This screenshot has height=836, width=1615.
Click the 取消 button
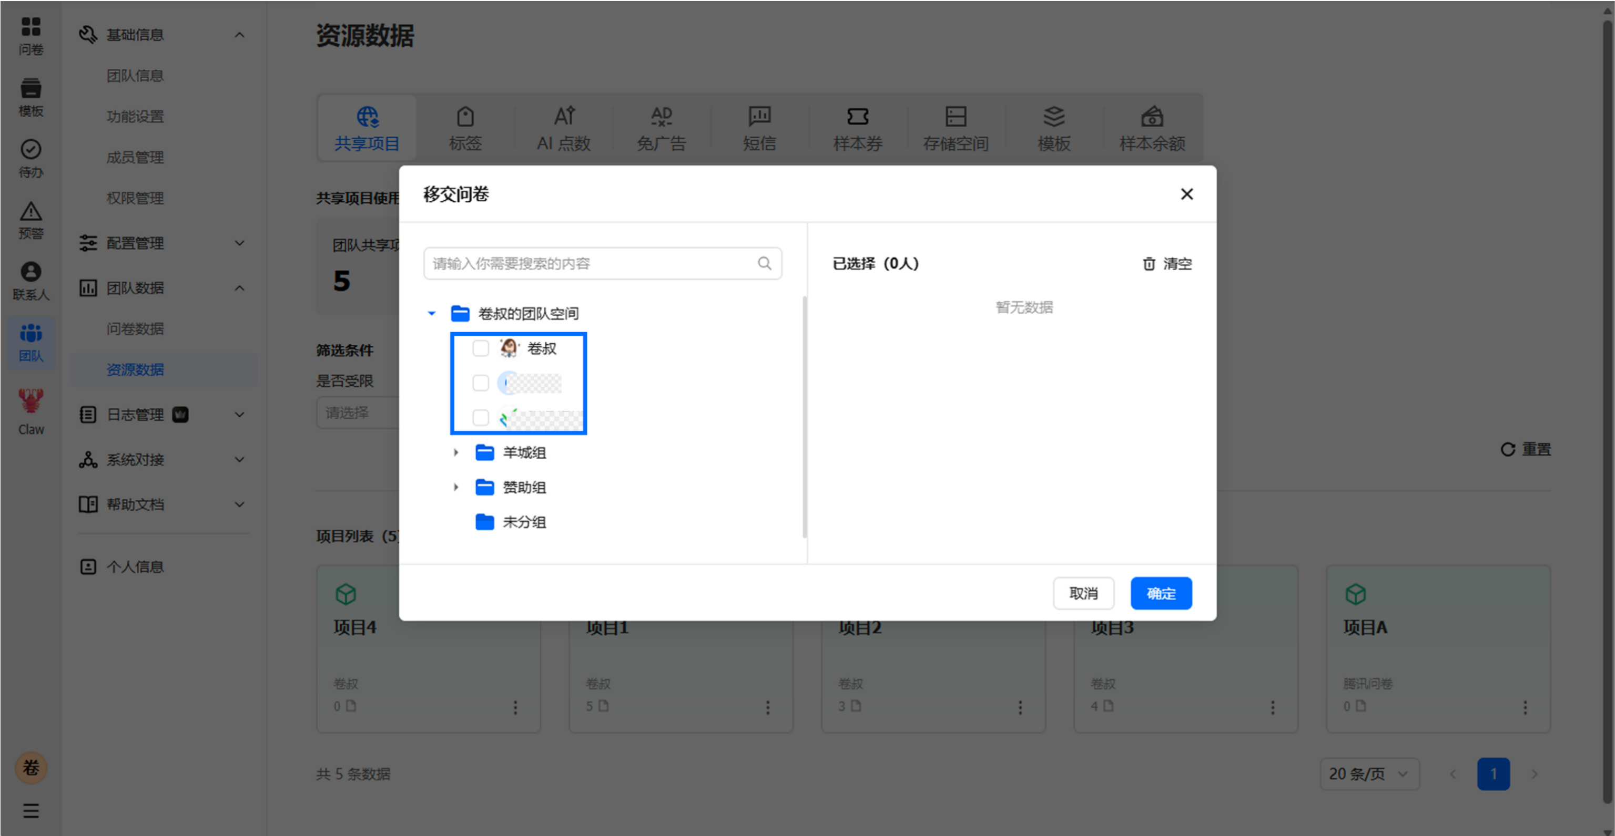[1083, 593]
